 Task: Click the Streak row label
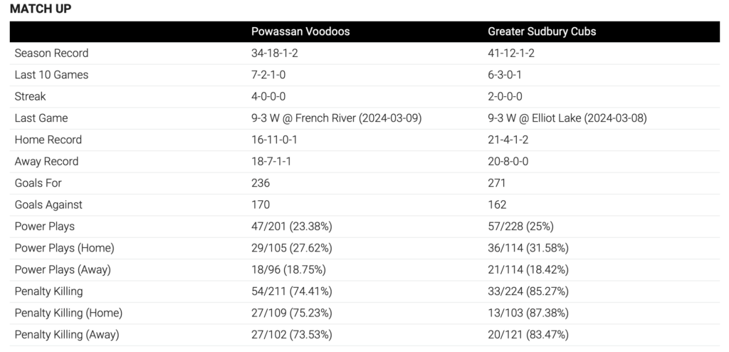coord(30,96)
